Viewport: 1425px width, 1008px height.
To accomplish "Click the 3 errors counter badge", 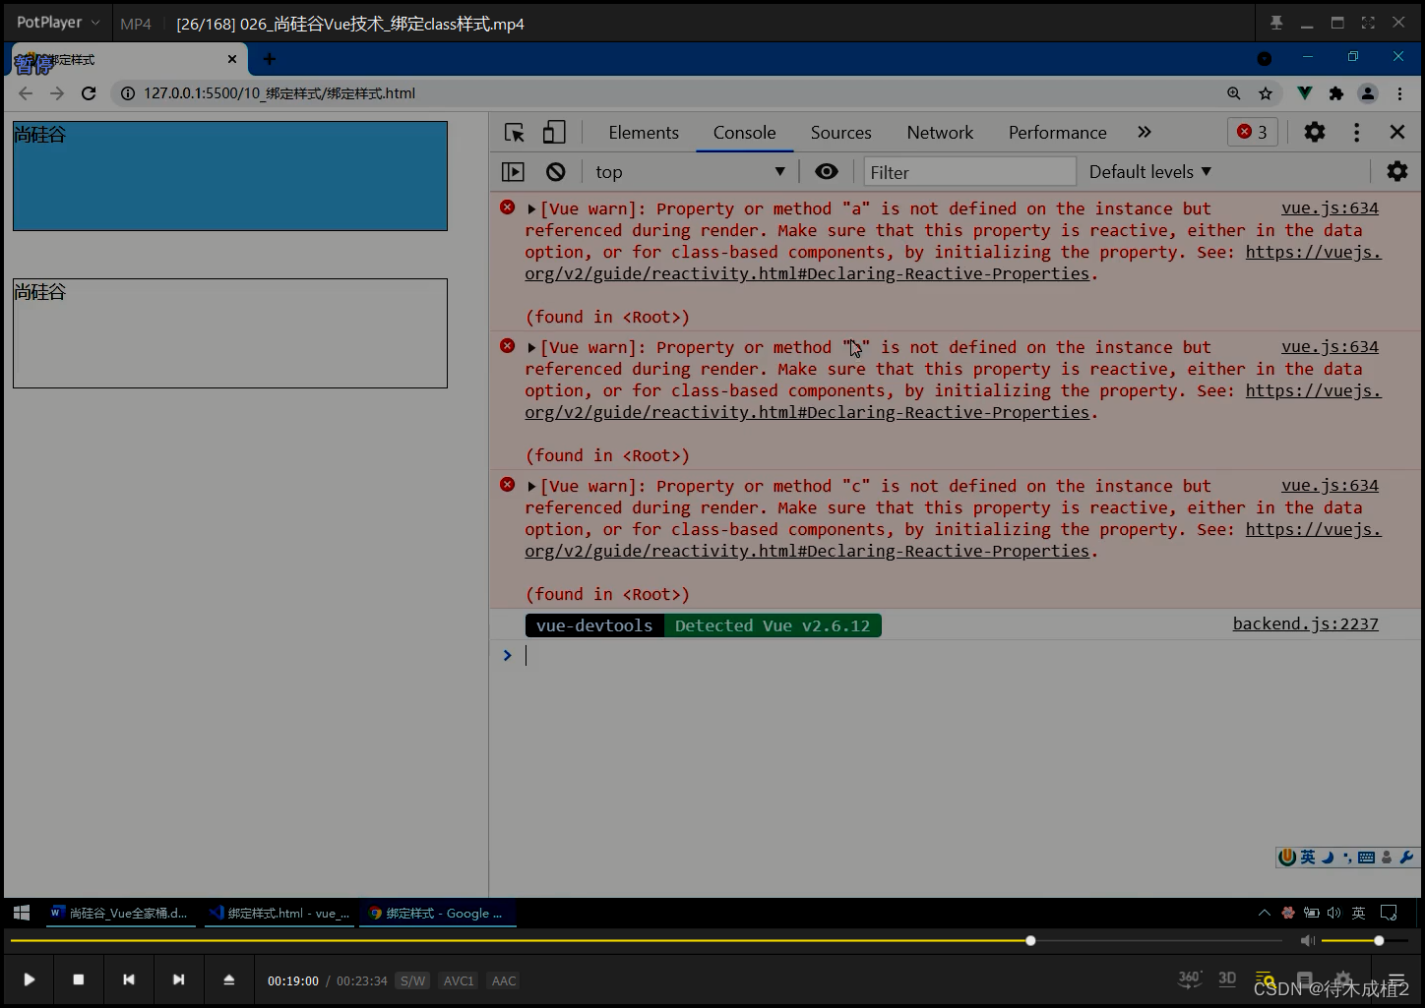I will pos(1253,132).
